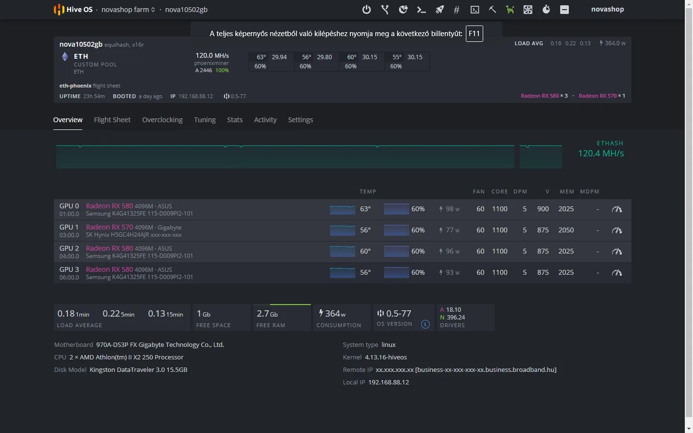
Task: Click GPU 0 voltage value 900
Action: 543,209
